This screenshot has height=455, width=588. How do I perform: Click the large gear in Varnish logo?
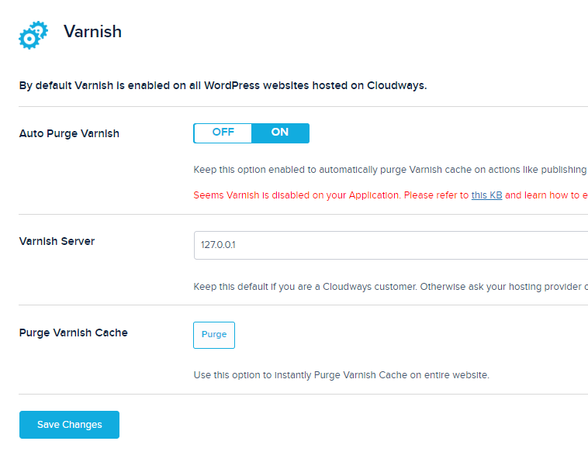point(29,40)
